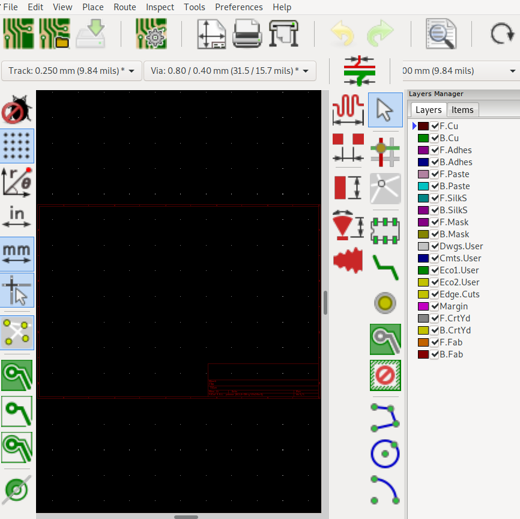Switch units to inches
The image size is (520, 519).
point(17,216)
